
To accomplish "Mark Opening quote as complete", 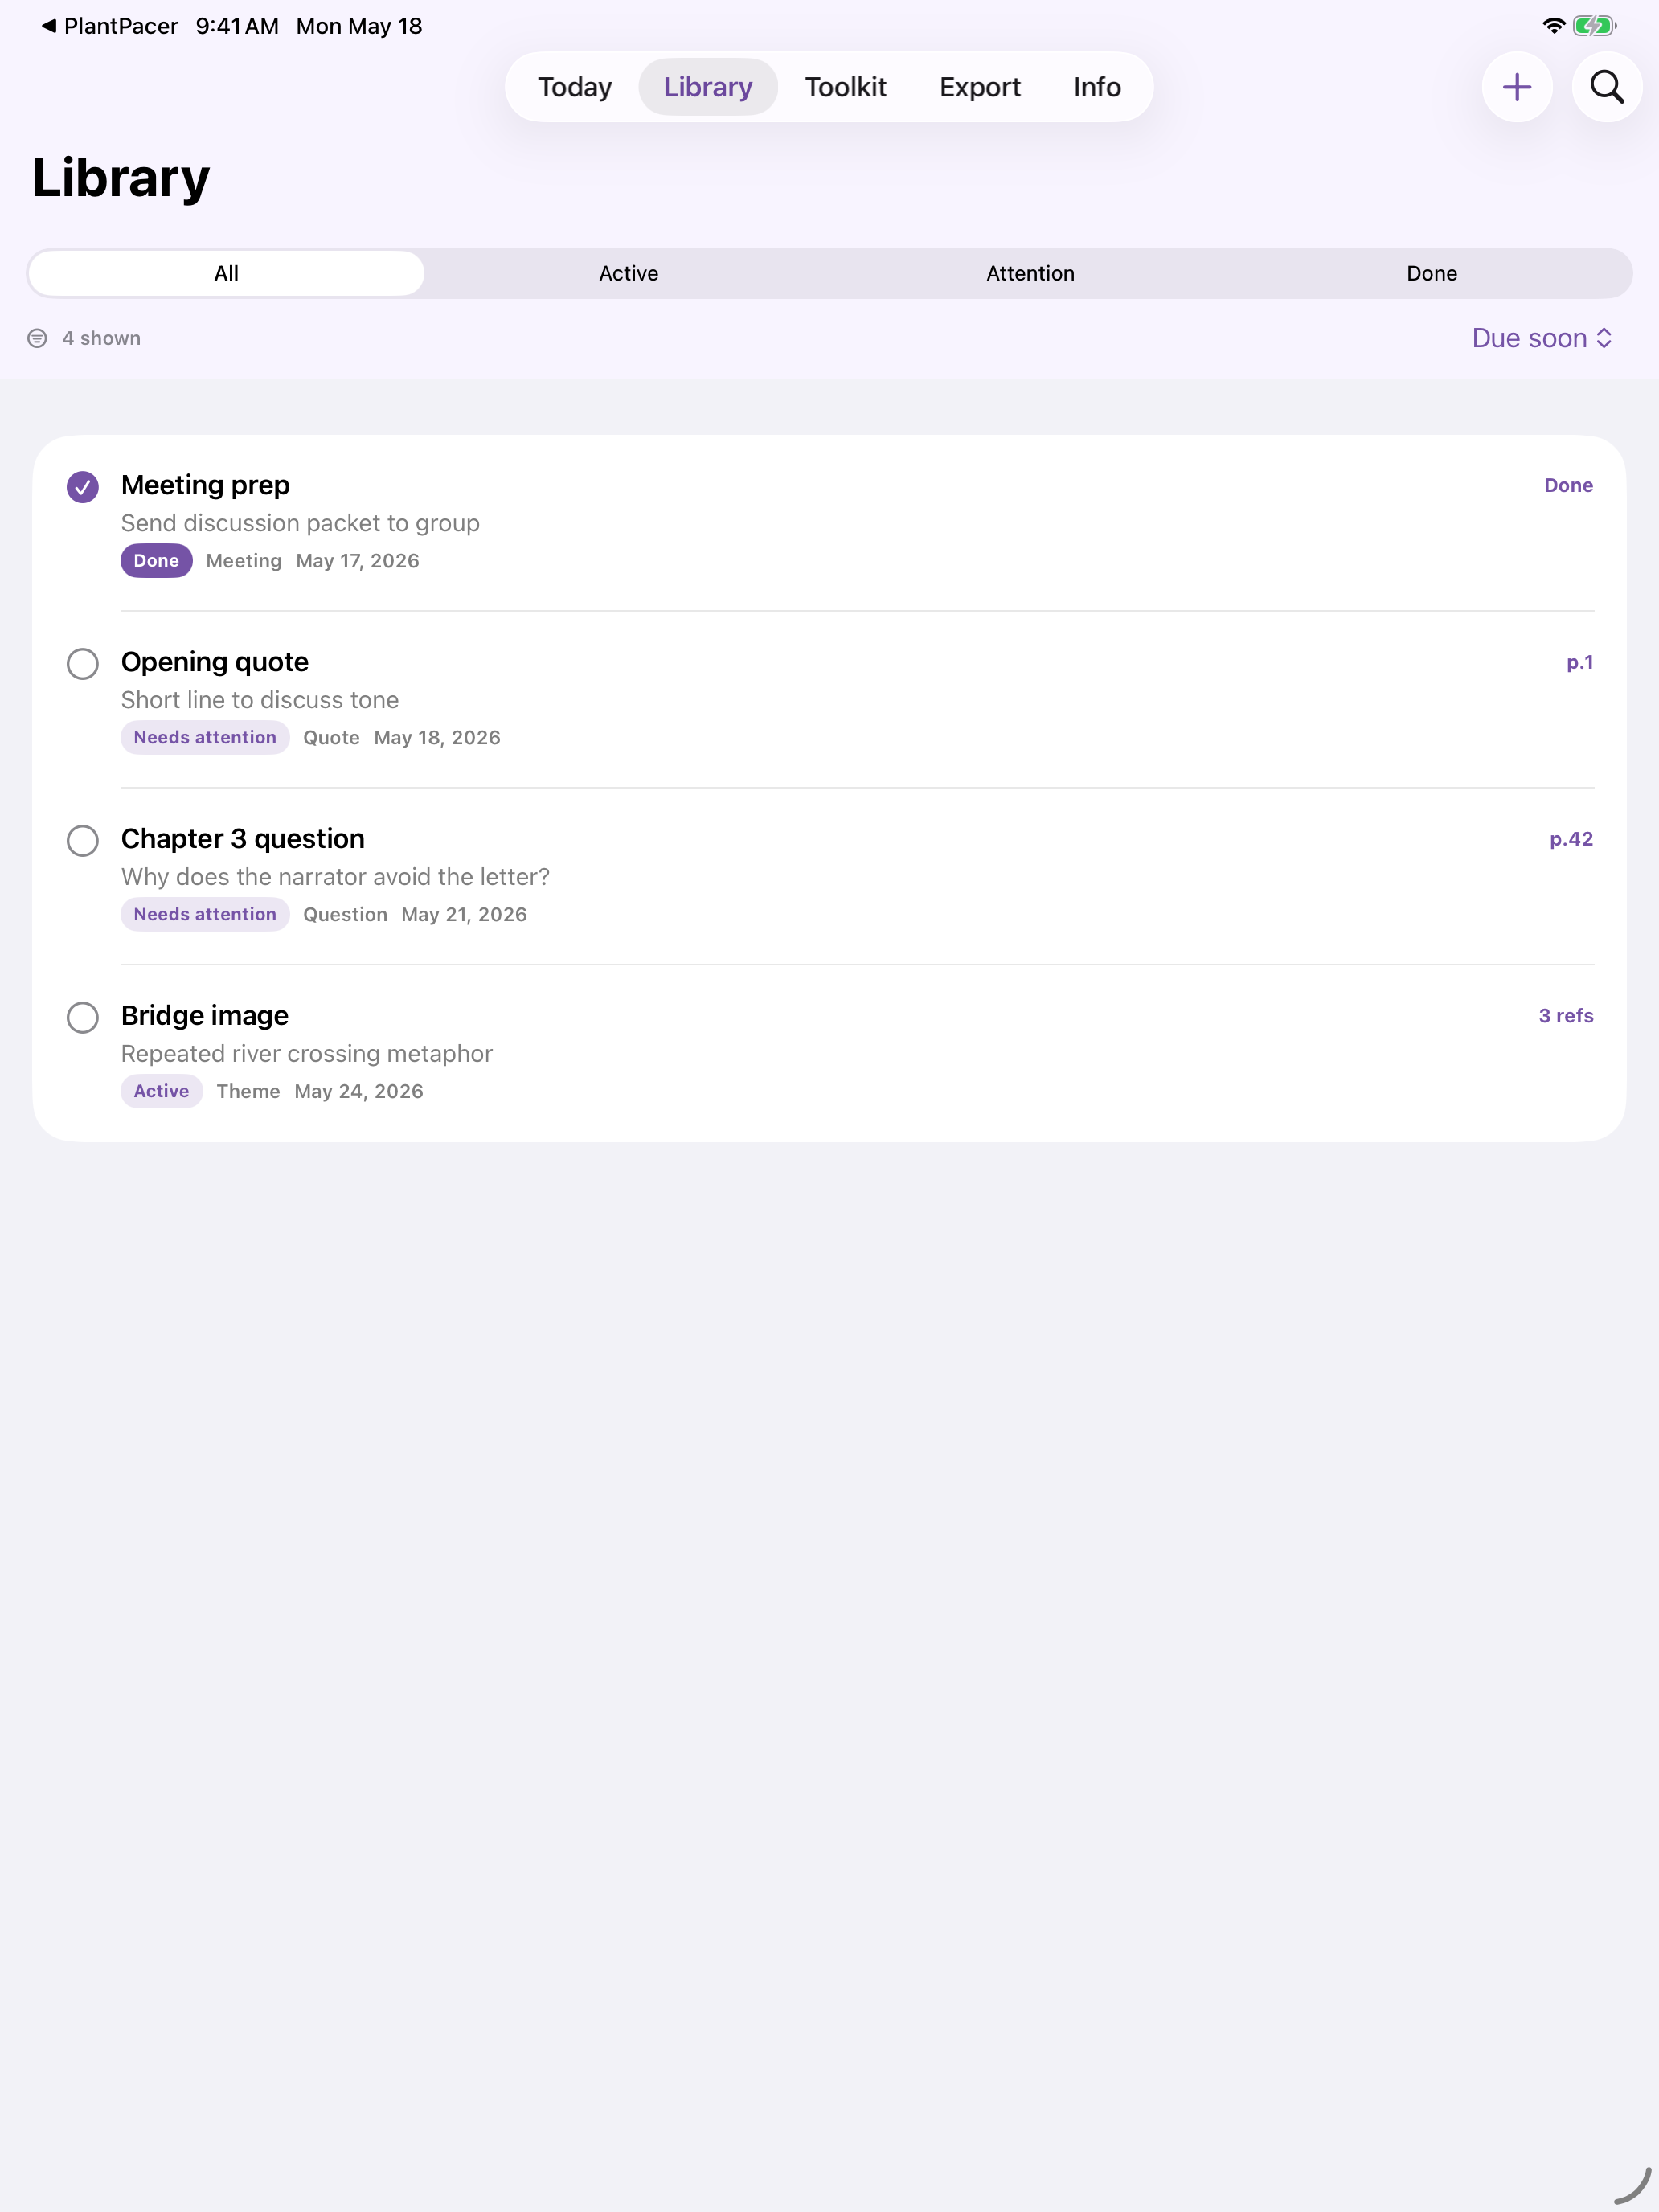I will click(83, 664).
